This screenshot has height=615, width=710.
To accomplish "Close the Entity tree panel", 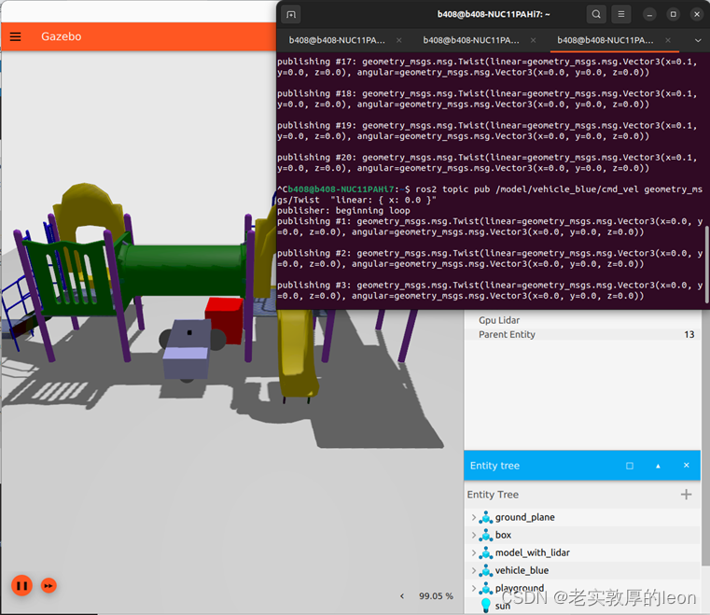I will click(x=687, y=466).
